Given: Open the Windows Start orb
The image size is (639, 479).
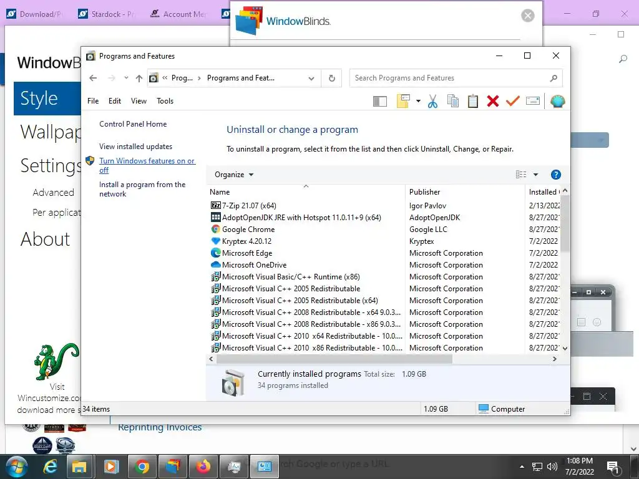Looking at the screenshot, I should 16,467.
